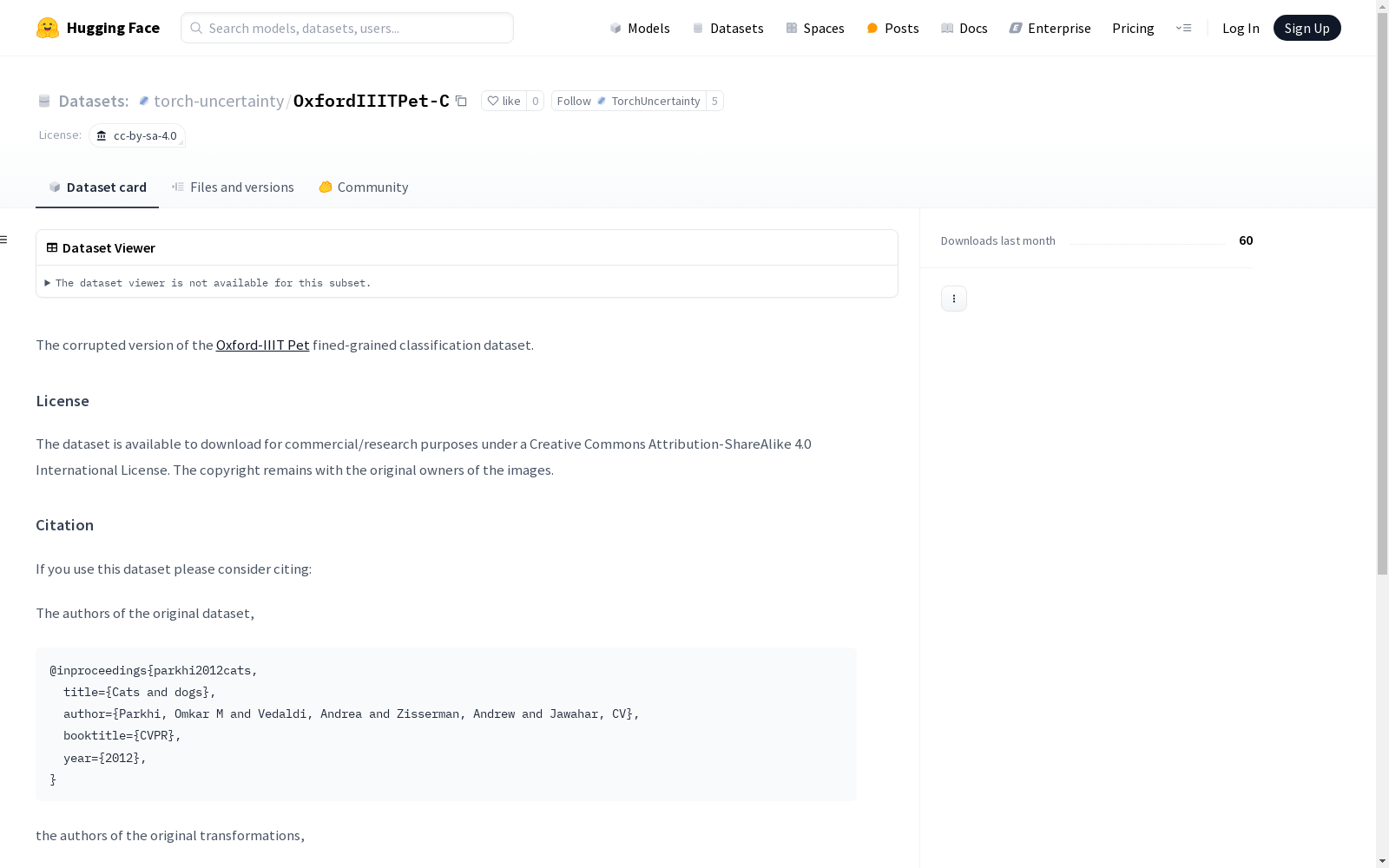Click Log In

[x=1241, y=28]
